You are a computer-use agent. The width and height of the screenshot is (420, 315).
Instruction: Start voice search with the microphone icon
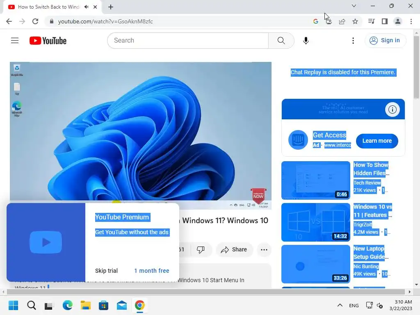(x=306, y=41)
